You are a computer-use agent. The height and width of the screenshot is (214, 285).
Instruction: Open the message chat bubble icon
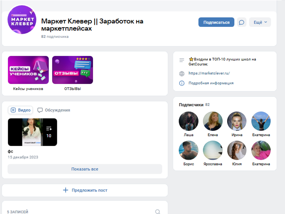tap(241, 23)
